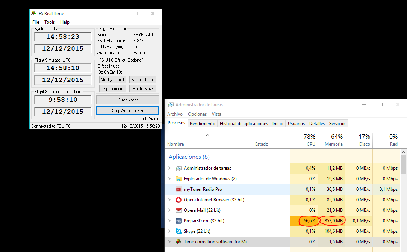
Task: Switch to the Servicios tab
Action: click(338, 124)
